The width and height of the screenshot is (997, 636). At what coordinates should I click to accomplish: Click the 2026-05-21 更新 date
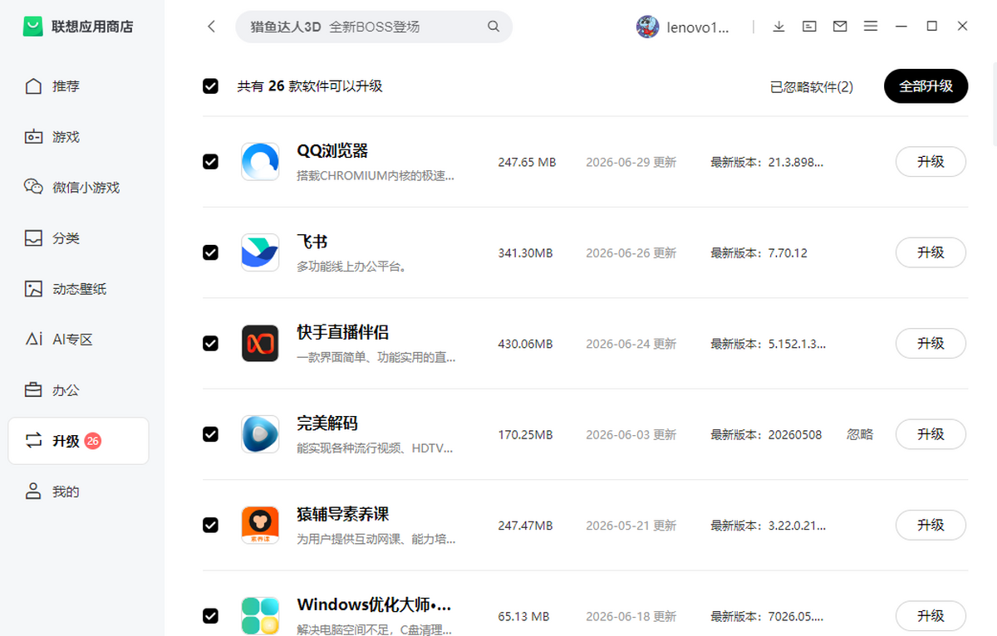coord(631,526)
